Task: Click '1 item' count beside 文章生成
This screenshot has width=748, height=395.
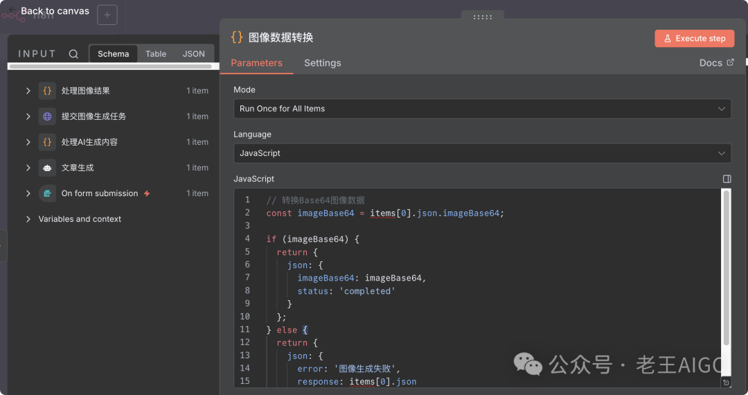Action: tap(197, 168)
